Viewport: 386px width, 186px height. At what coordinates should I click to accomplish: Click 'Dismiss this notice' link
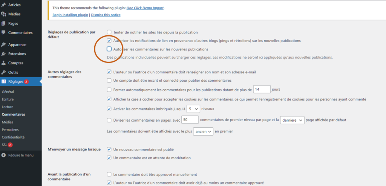click(105, 15)
